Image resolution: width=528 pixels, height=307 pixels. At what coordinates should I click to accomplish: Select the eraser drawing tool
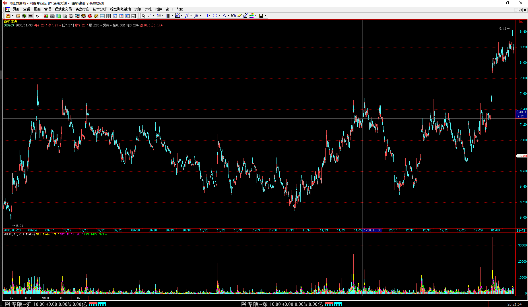point(240,16)
